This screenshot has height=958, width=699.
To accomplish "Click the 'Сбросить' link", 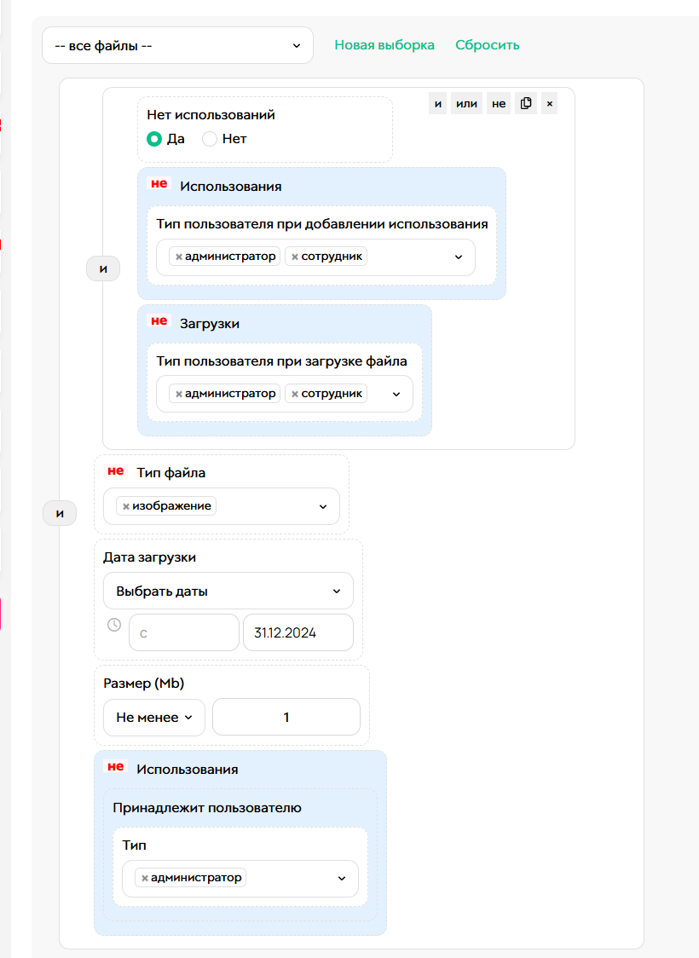I will (x=487, y=45).
